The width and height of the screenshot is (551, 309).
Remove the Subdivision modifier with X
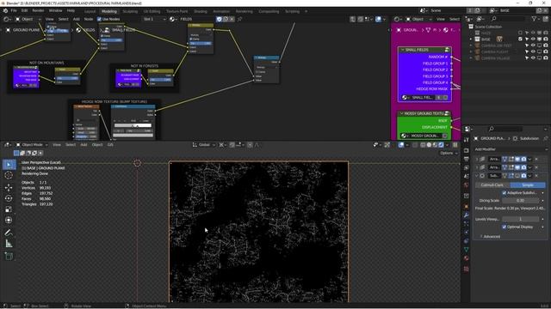(536, 175)
